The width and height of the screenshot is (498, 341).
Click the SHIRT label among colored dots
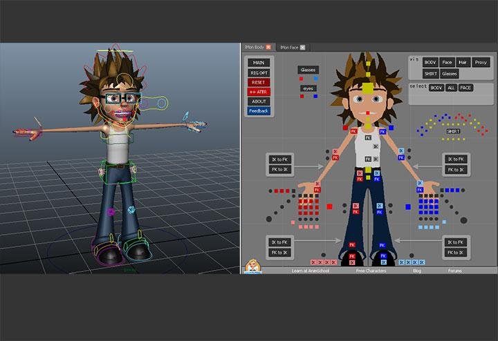click(x=453, y=131)
